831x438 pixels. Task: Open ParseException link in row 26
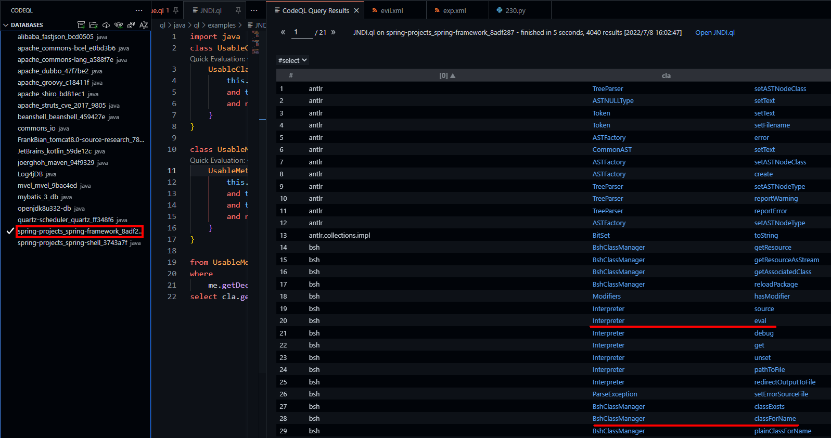(615, 394)
